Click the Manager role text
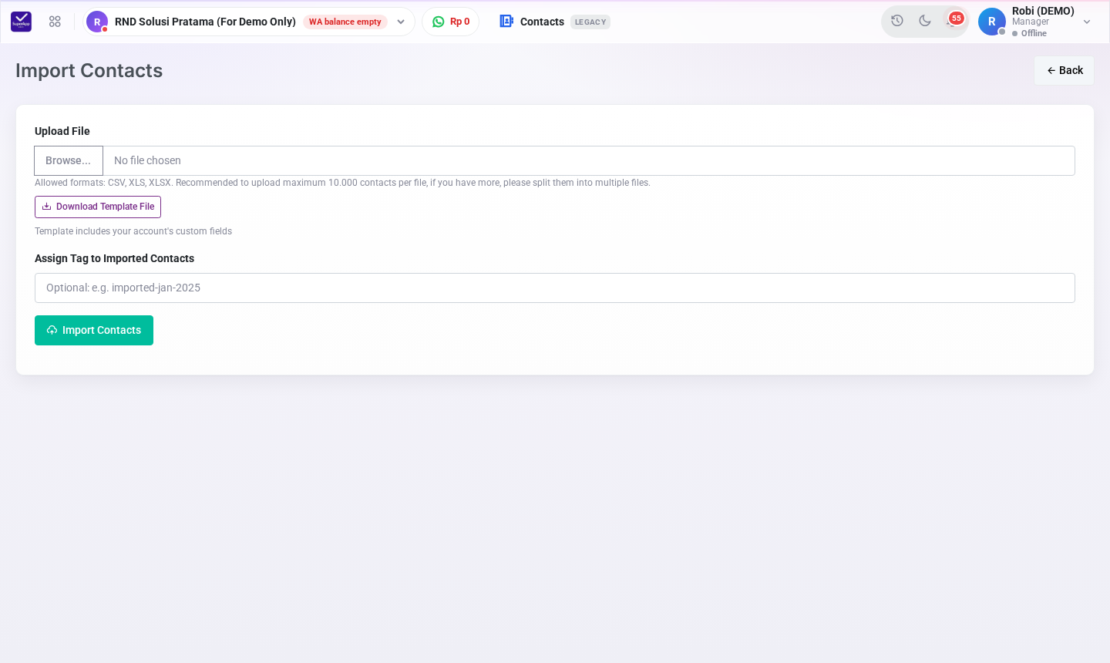This screenshot has height=663, width=1110. 1031,22
